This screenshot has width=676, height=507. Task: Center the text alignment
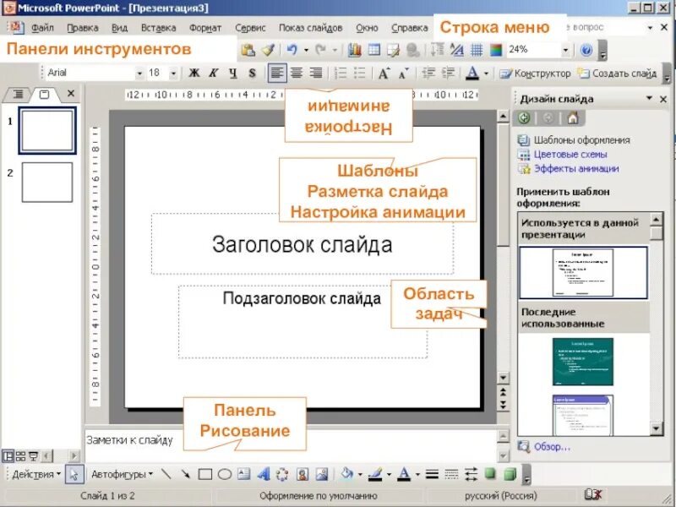(x=297, y=74)
